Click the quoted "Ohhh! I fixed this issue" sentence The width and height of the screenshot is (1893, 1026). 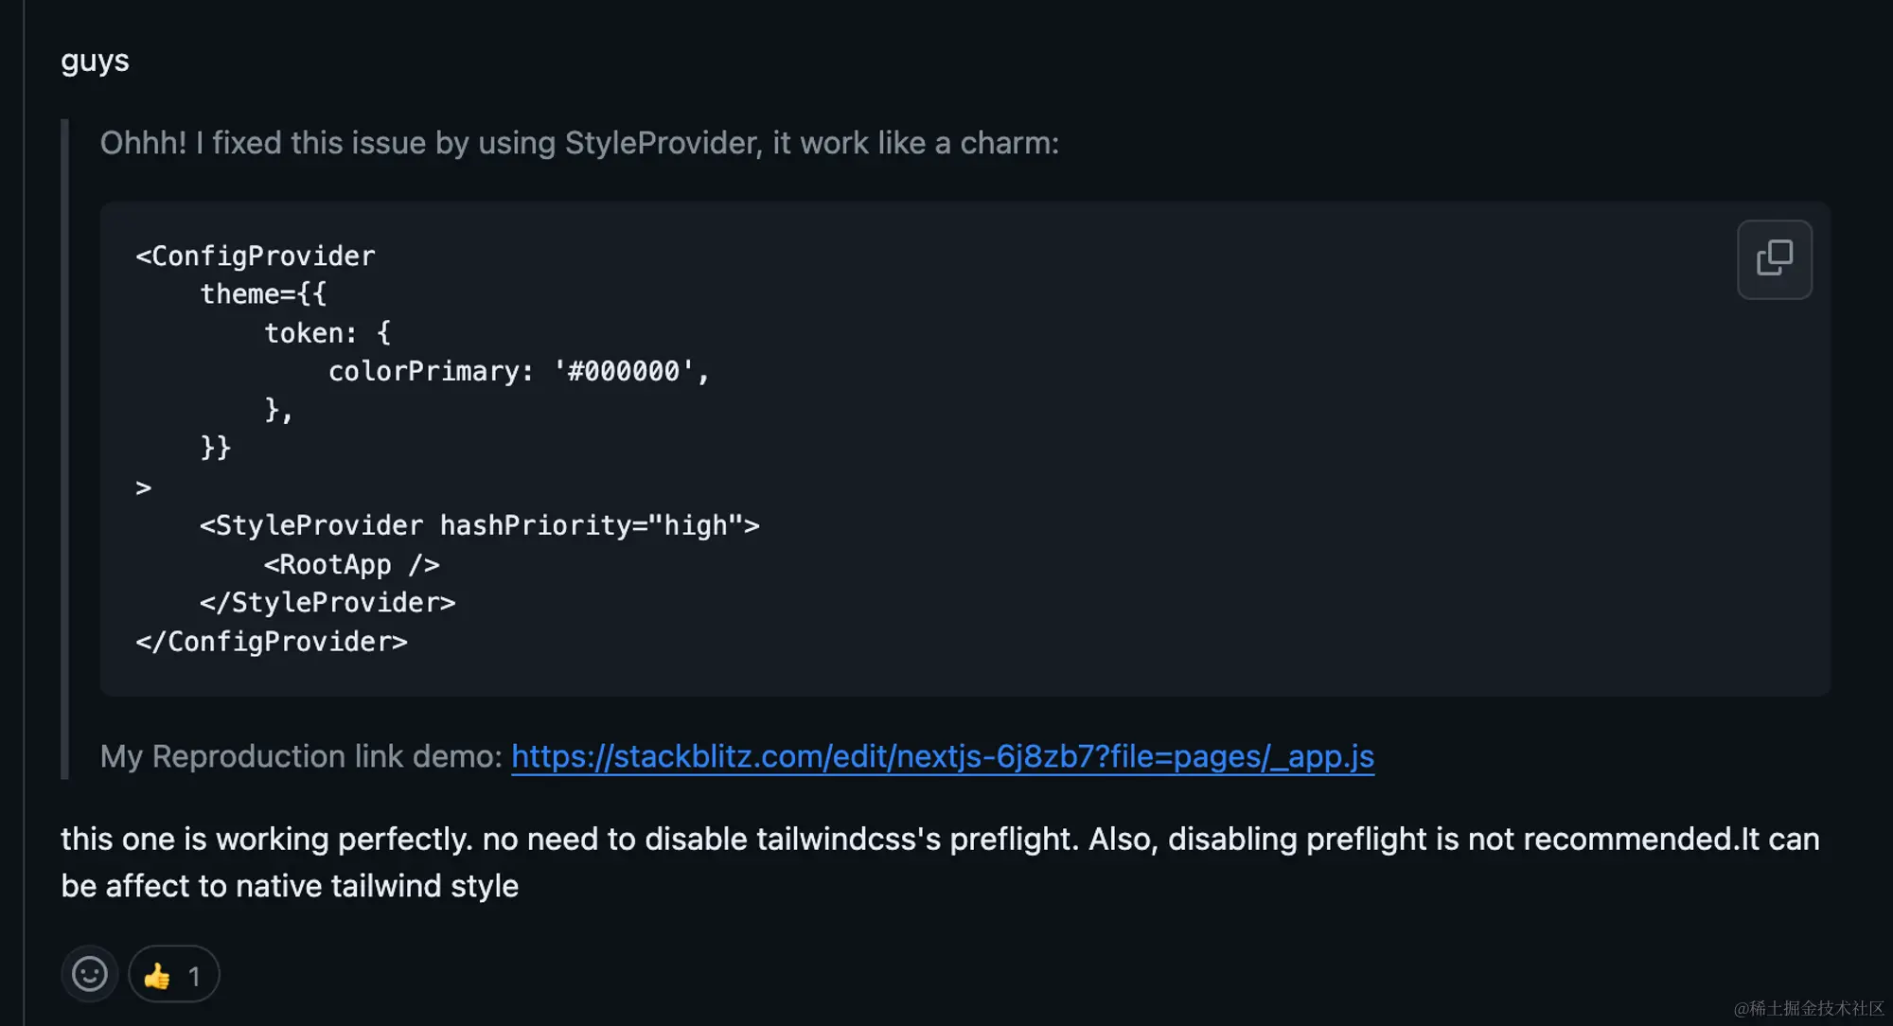[x=579, y=143]
